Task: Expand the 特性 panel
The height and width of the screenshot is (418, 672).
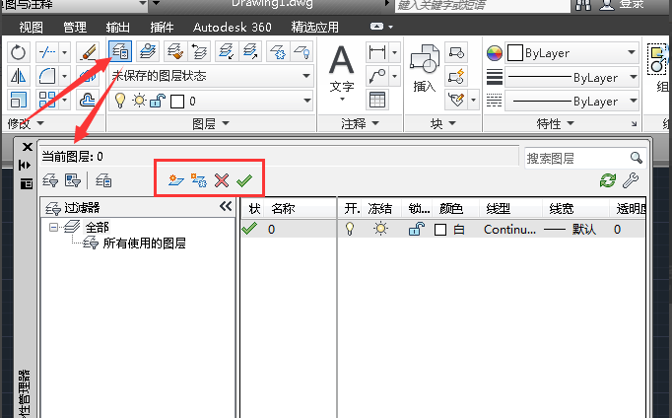Action: point(555,124)
